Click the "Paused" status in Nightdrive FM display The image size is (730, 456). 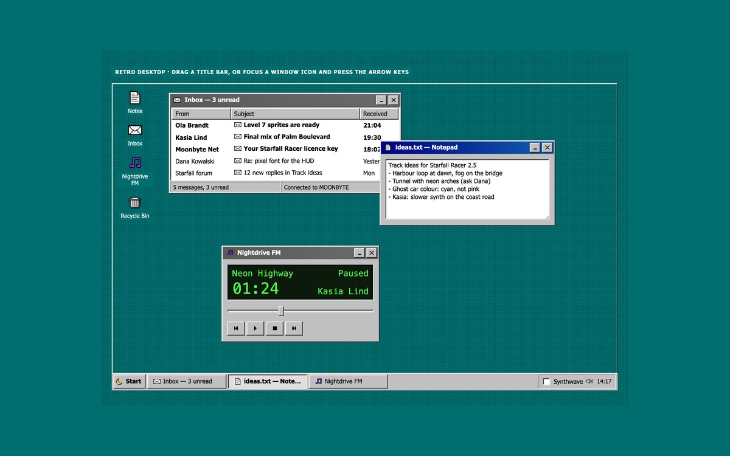pyautogui.click(x=353, y=274)
